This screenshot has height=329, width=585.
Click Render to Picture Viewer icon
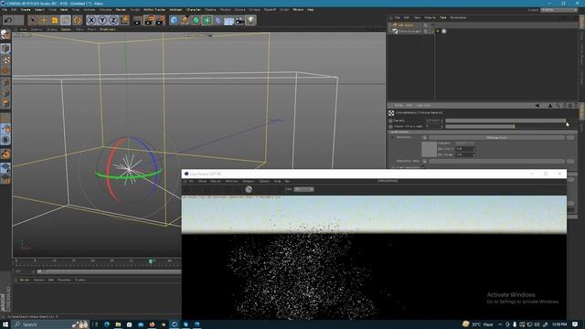(x=149, y=20)
